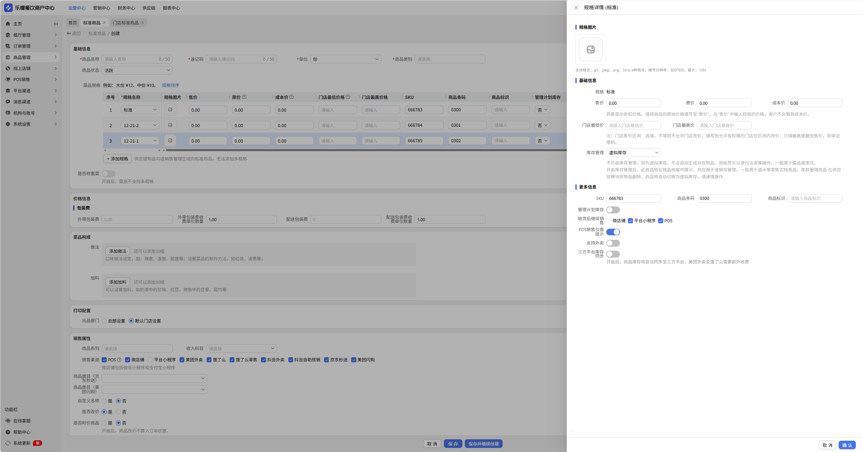
Task: Open the 门店标准商品 tab
Action: [x=126, y=23]
